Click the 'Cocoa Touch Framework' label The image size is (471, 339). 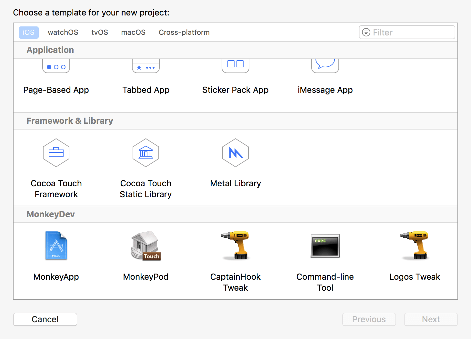click(56, 189)
